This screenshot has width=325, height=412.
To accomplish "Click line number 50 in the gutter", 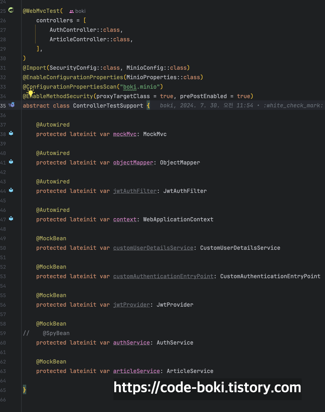I will [x=3, y=248].
